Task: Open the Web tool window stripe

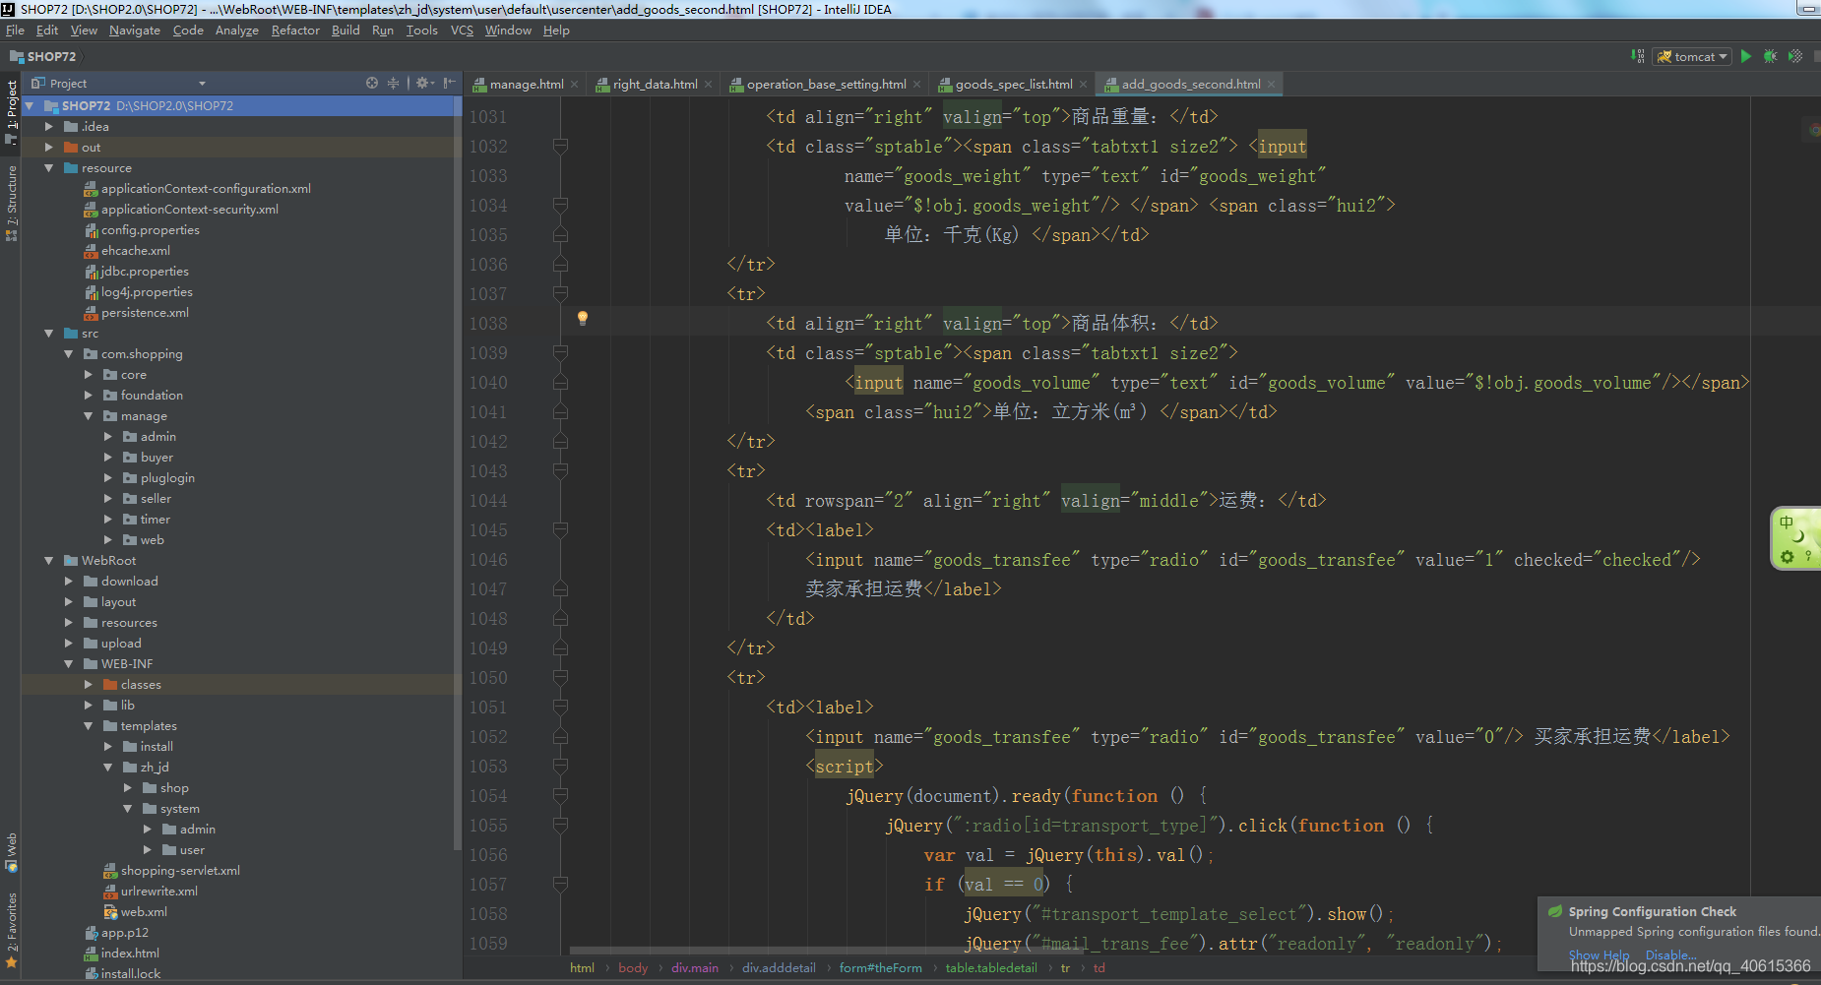Action: pos(11,852)
